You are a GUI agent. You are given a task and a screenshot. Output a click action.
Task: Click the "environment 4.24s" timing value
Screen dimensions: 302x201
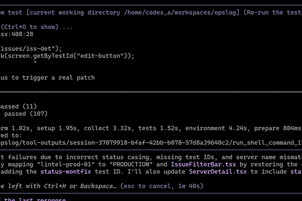pos(216,128)
